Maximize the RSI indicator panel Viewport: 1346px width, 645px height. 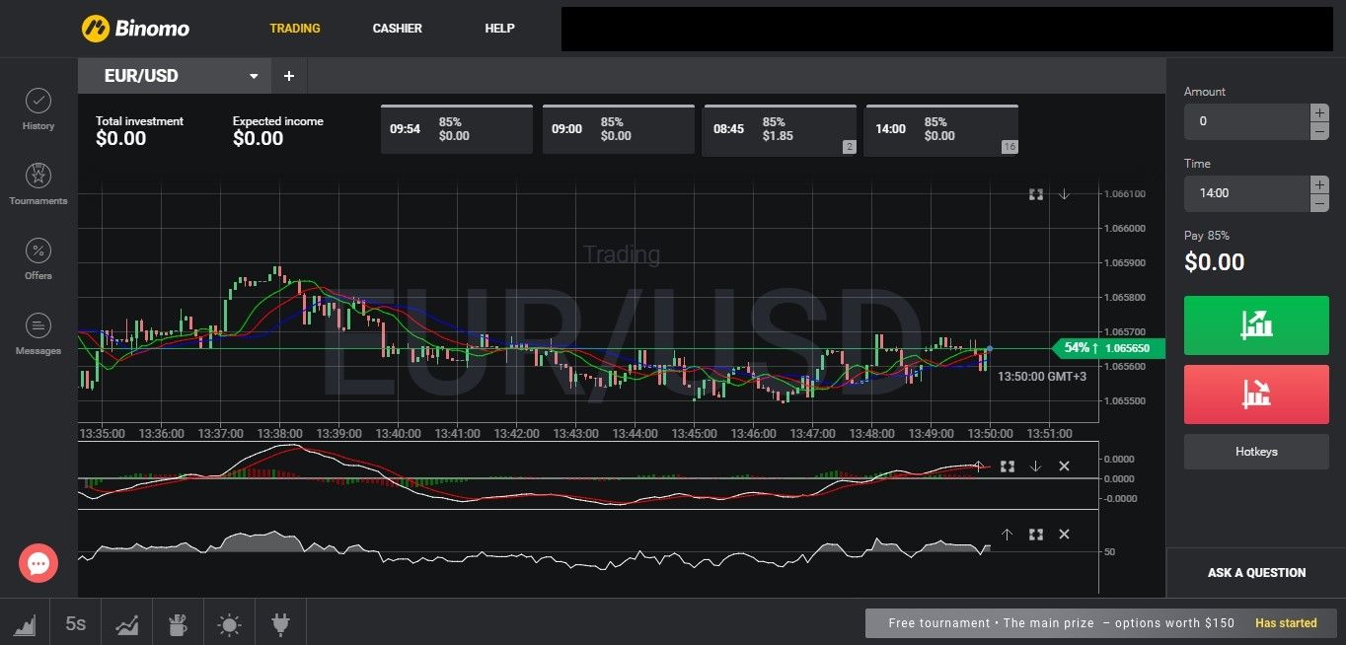[x=1036, y=535]
